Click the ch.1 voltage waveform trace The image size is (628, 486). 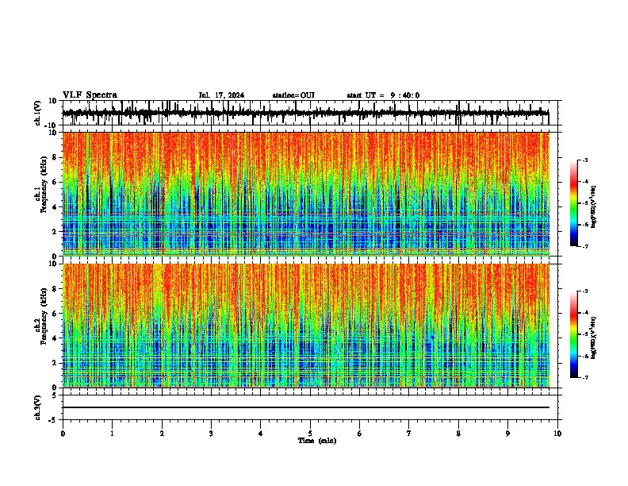point(305,114)
